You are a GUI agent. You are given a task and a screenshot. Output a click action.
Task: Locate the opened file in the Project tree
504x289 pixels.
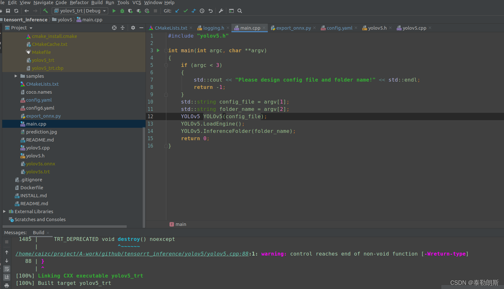(x=114, y=28)
